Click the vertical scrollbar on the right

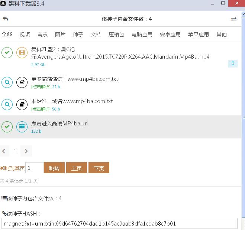244,117
